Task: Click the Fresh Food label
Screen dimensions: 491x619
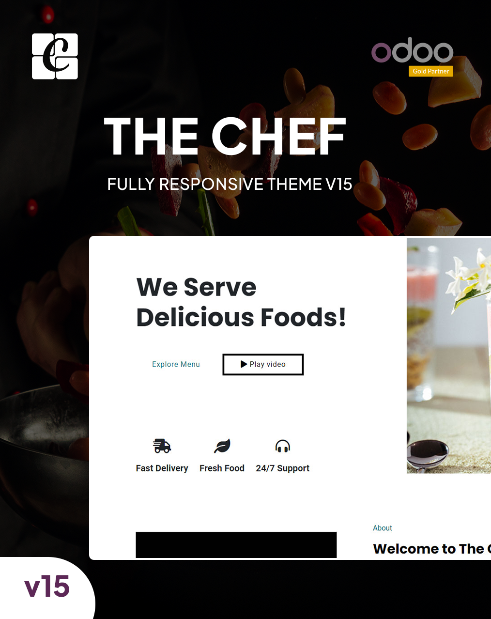Action: pos(222,468)
